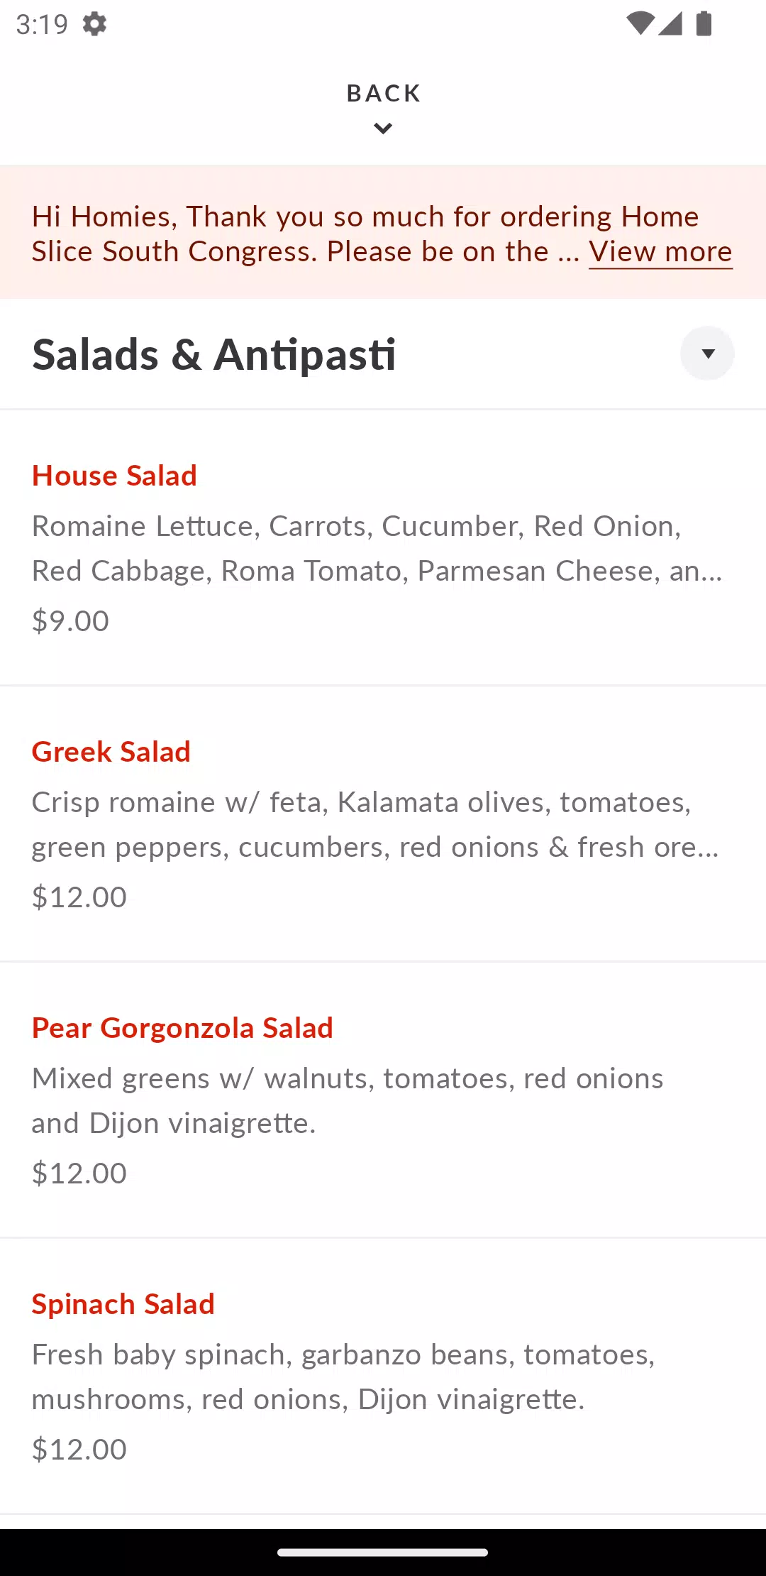Tap the Pear Gorgonzola Salad description
Image resolution: width=766 pixels, height=1576 pixels.
(348, 1100)
